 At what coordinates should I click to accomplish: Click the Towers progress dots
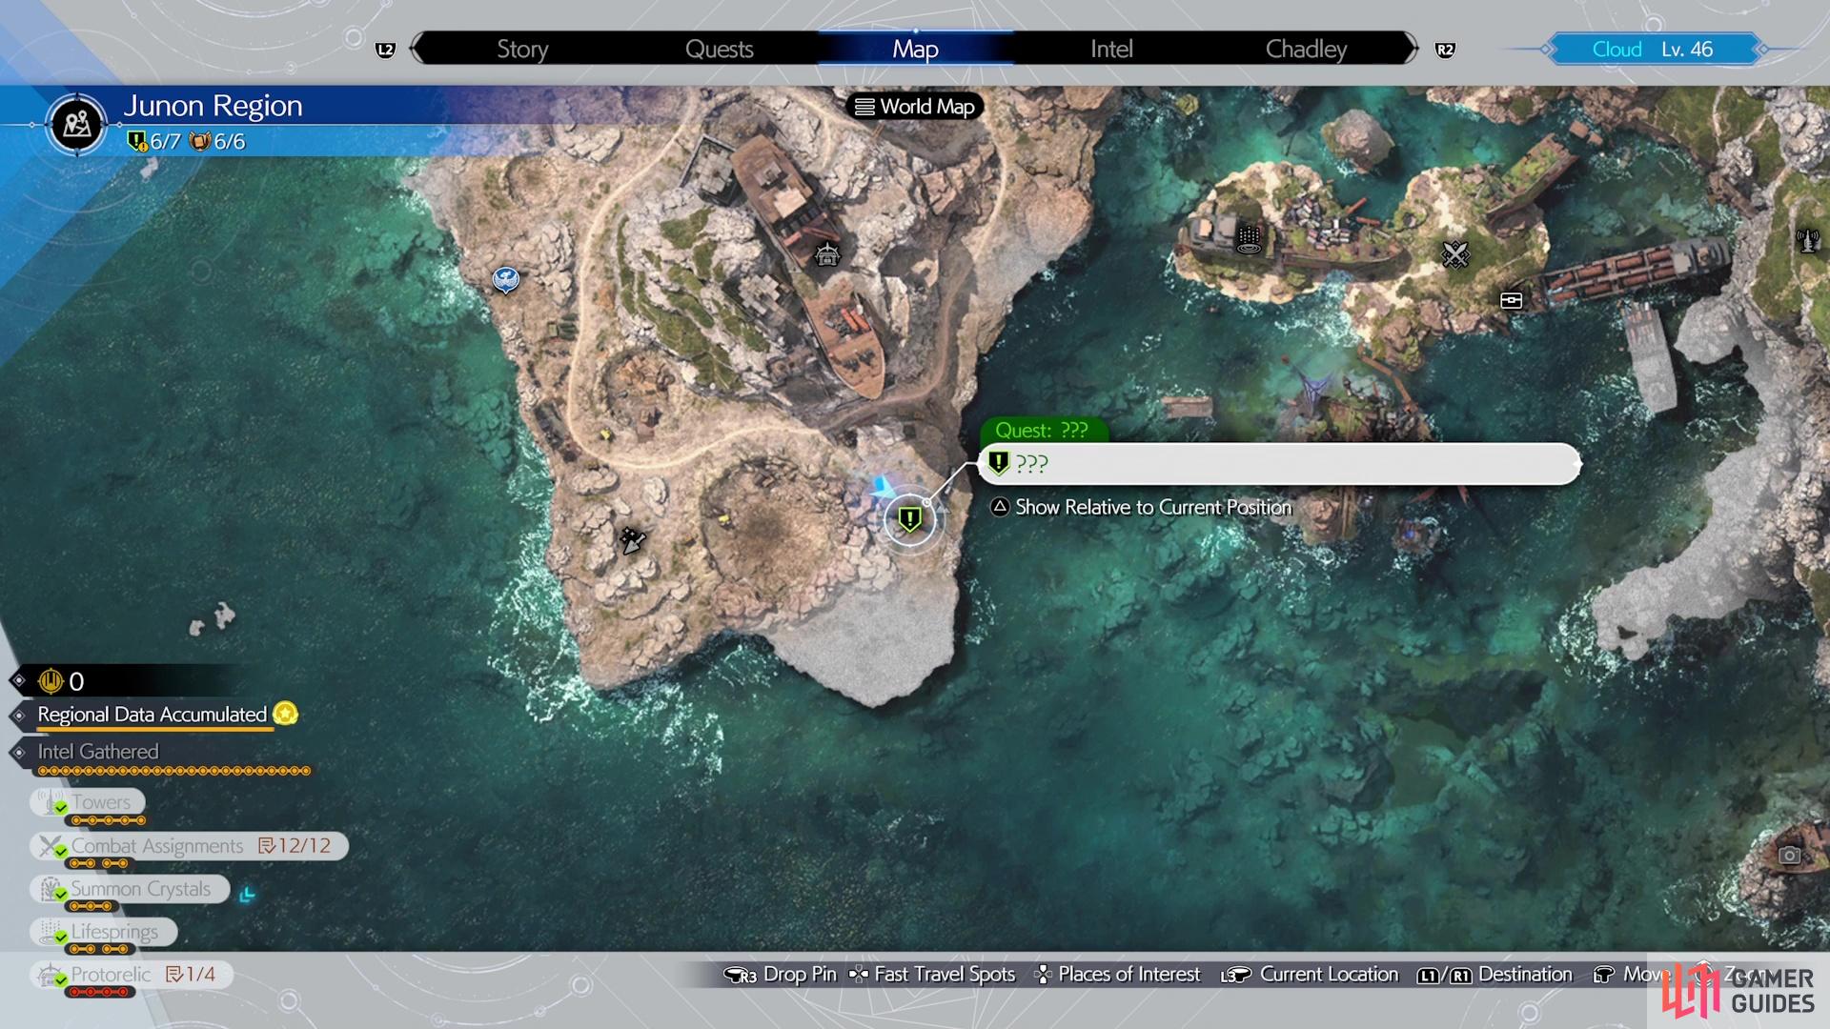(x=109, y=820)
